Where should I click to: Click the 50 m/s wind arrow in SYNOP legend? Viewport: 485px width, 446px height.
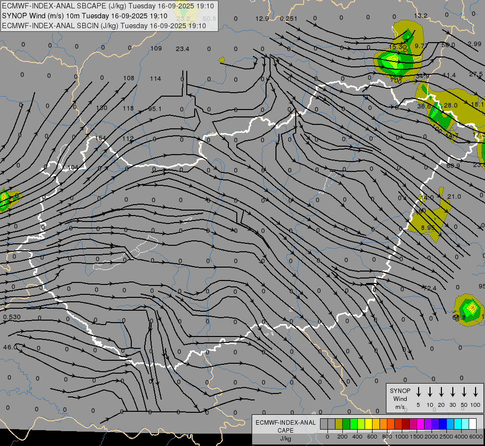(464, 392)
